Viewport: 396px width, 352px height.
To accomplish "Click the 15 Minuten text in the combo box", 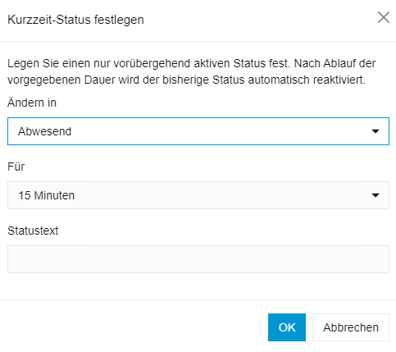I will coord(47,195).
